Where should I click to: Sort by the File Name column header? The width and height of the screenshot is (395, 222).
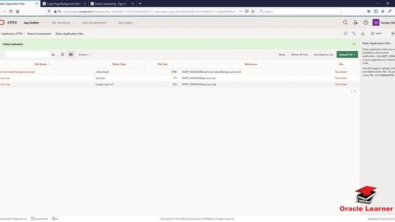41,64
